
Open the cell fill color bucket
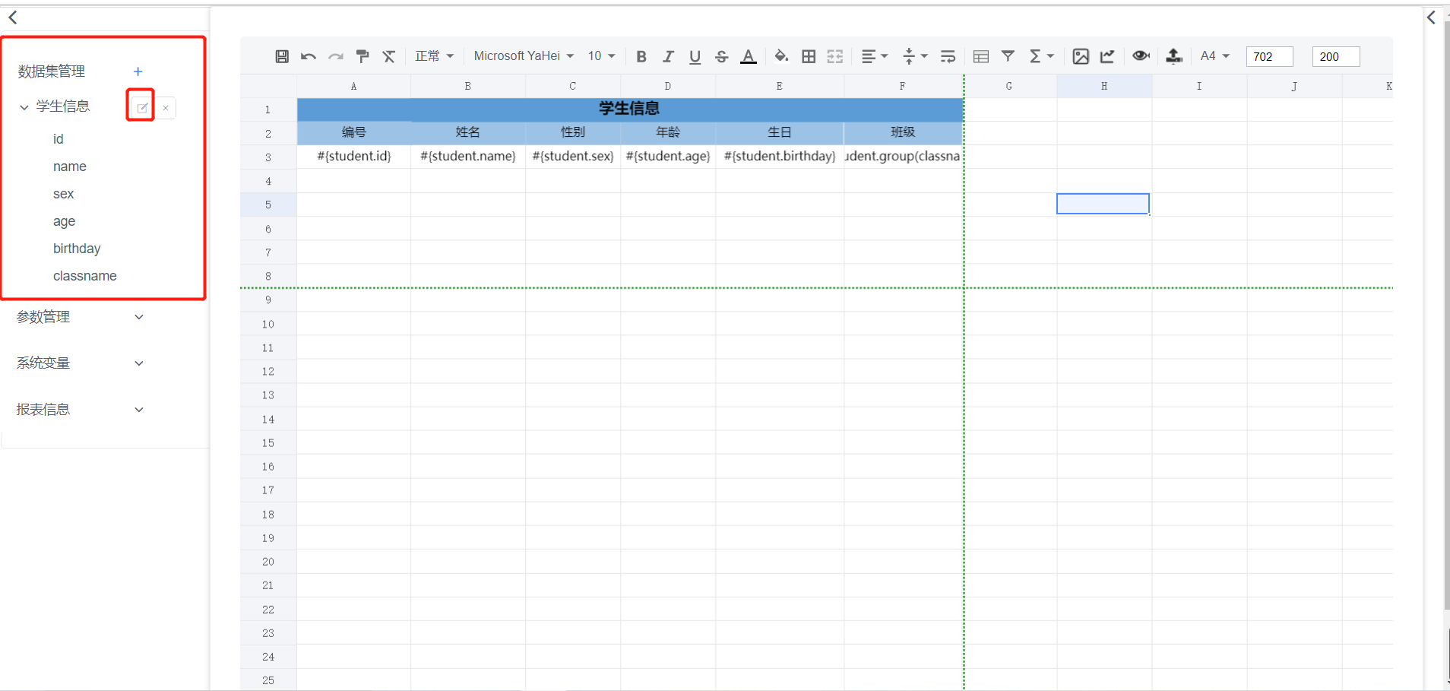[781, 56]
